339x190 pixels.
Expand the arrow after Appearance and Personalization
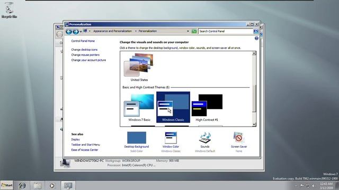coord(136,31)
